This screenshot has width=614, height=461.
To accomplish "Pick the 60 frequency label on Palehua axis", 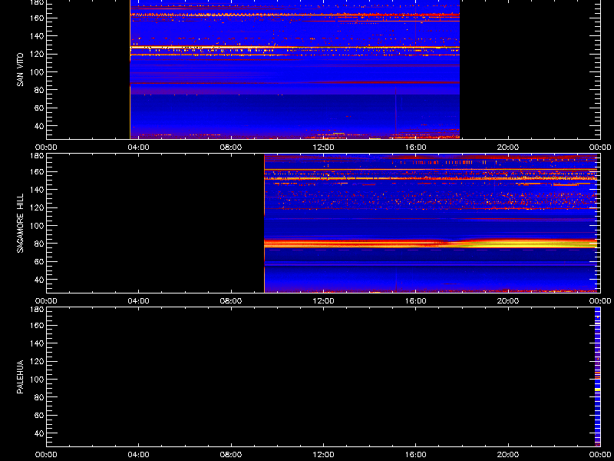I will (39, 415).
